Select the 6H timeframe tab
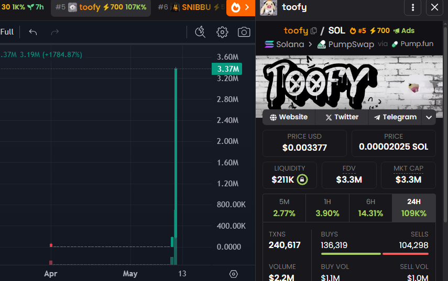 [370, 208]
